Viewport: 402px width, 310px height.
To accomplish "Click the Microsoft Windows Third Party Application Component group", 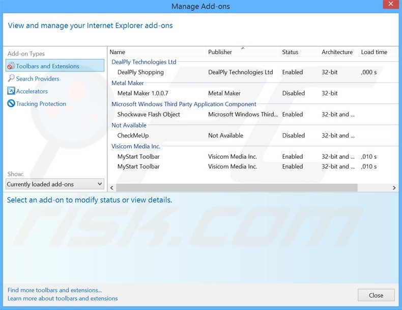I will 184,104.
